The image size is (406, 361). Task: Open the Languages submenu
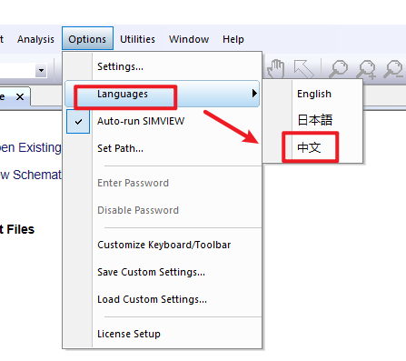click(163, 94)
